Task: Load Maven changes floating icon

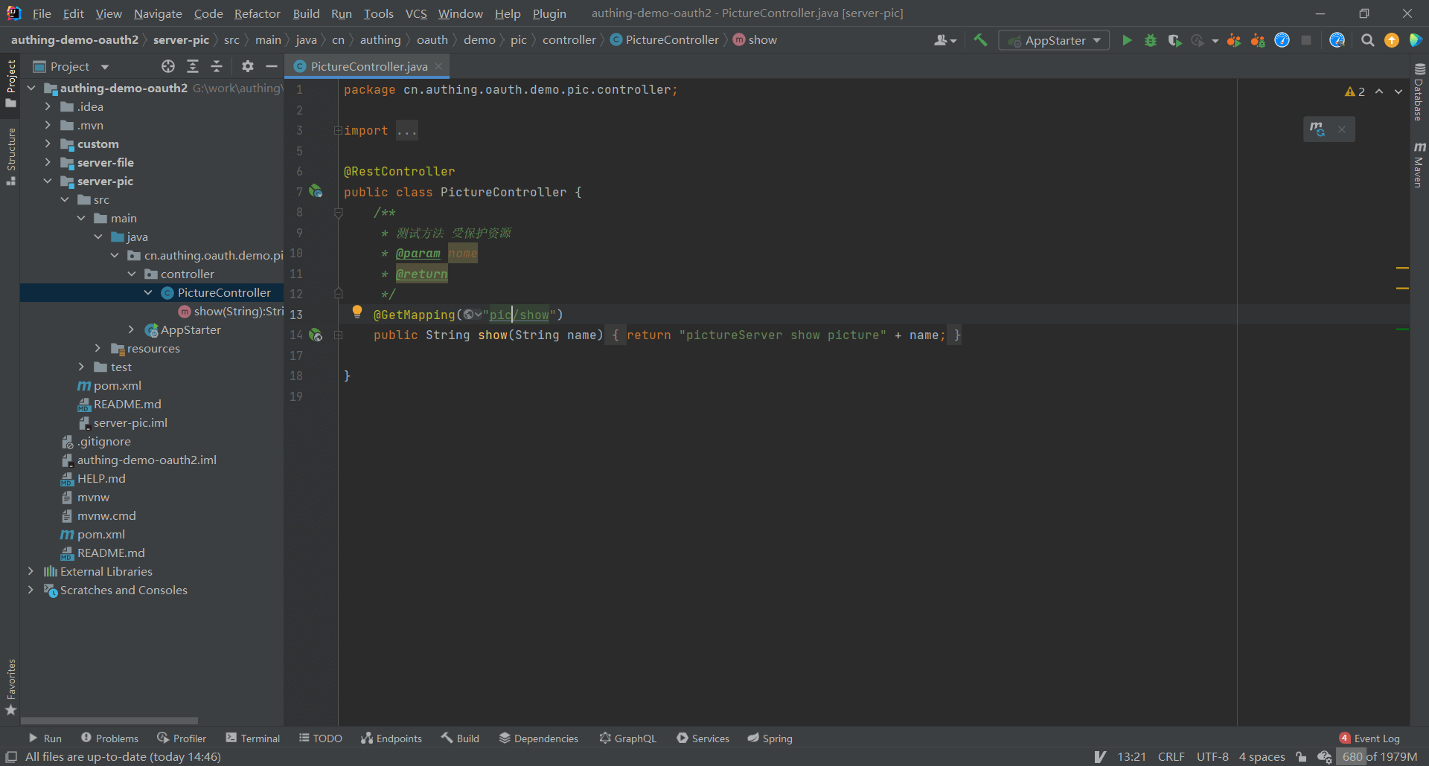Action: click(x=1317, y=129)
